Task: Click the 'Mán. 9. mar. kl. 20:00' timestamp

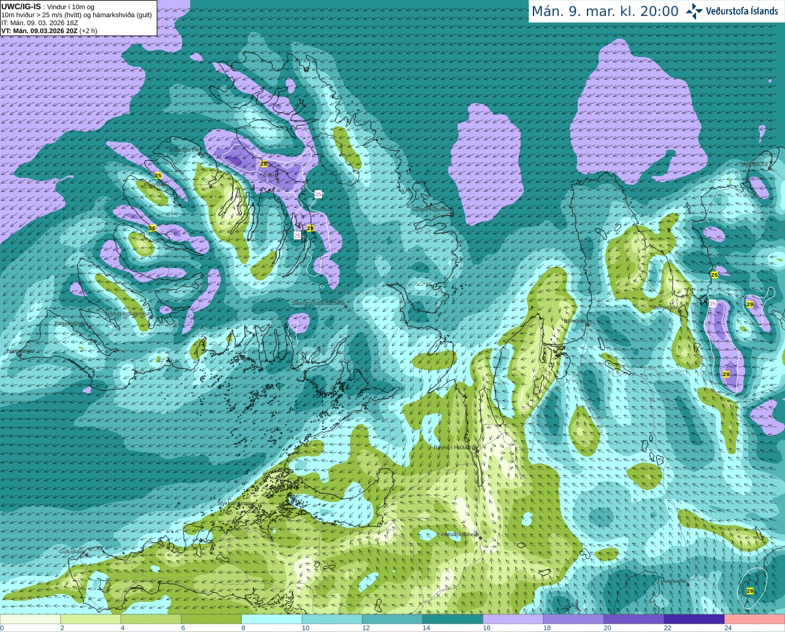Action: [605, 11]
